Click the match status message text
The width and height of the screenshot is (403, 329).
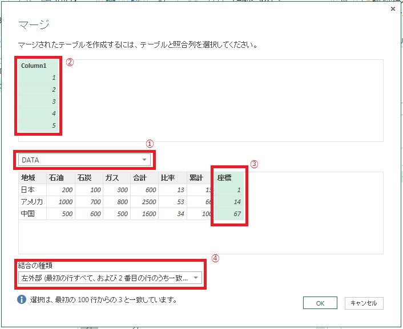point(103,300)
